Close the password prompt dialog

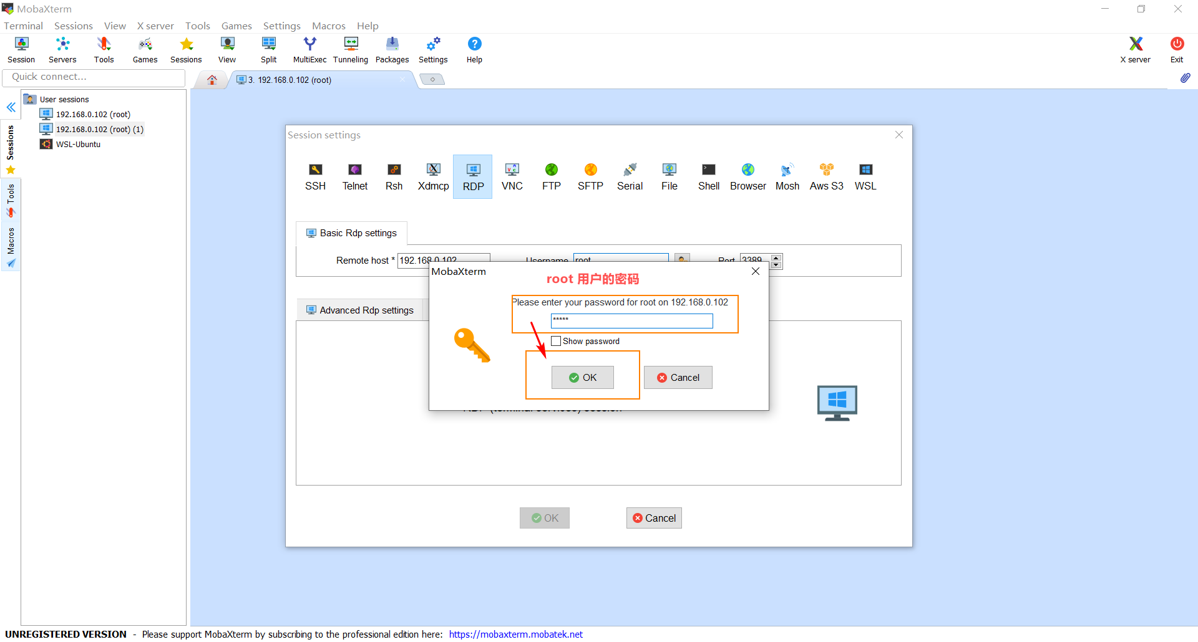point(756,271)
